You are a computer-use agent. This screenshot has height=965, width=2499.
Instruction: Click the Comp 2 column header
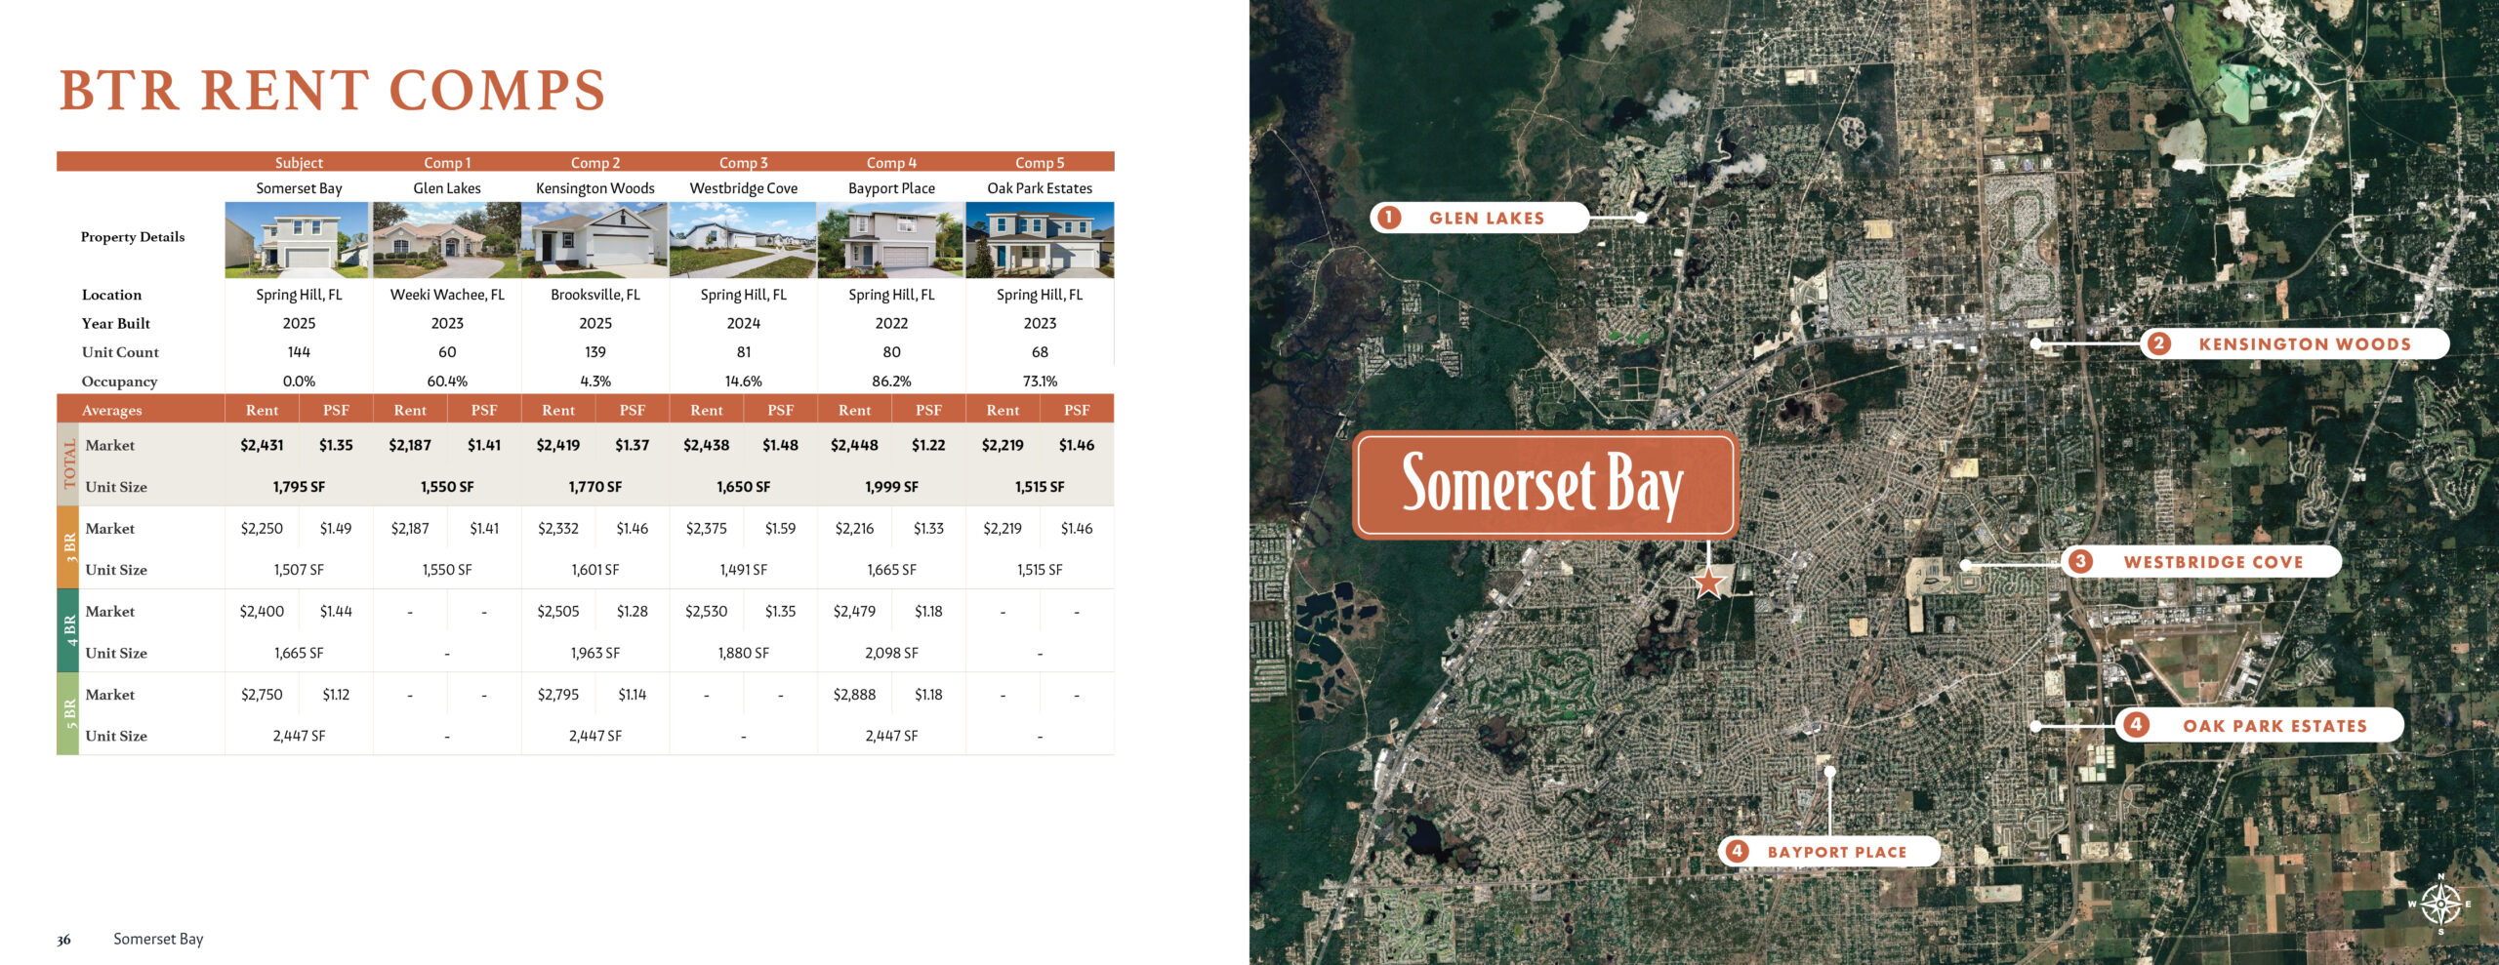(x=595, y=162)
